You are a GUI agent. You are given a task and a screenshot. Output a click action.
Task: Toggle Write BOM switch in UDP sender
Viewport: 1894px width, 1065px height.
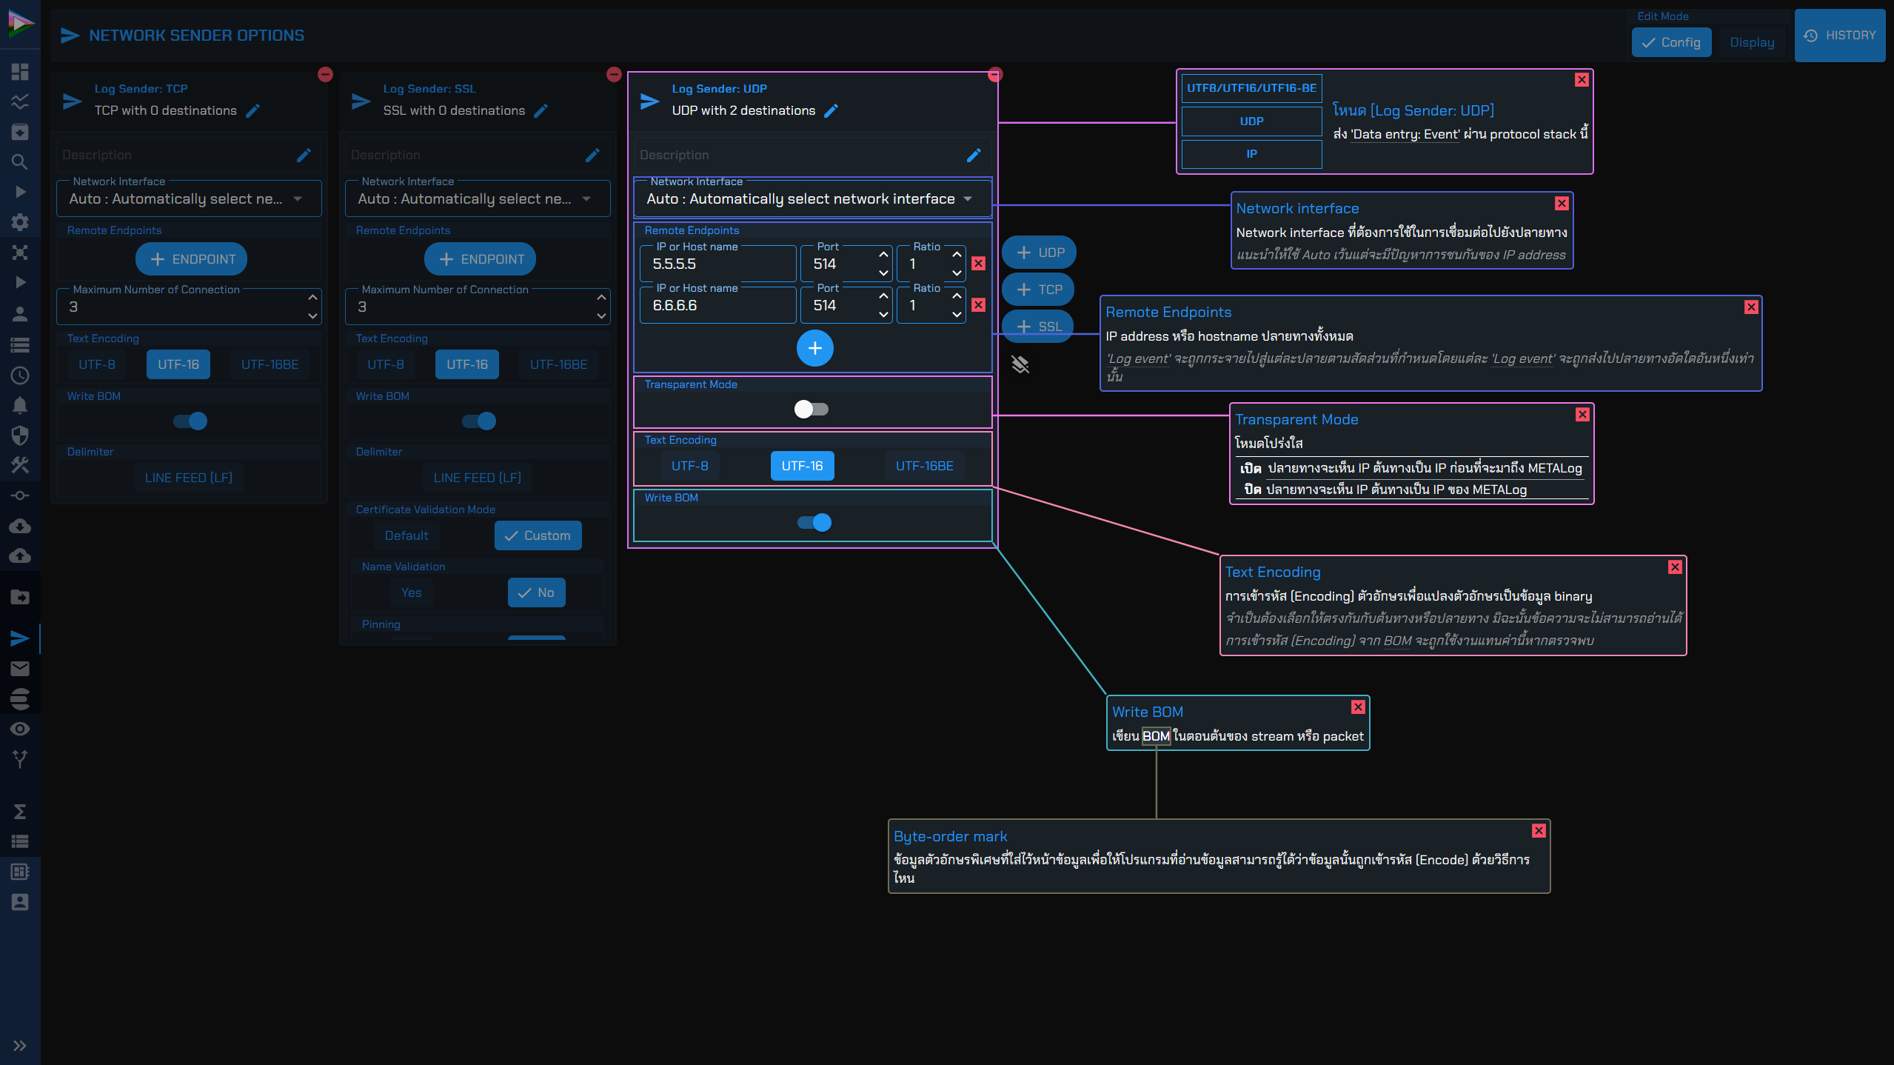point(814,523)
